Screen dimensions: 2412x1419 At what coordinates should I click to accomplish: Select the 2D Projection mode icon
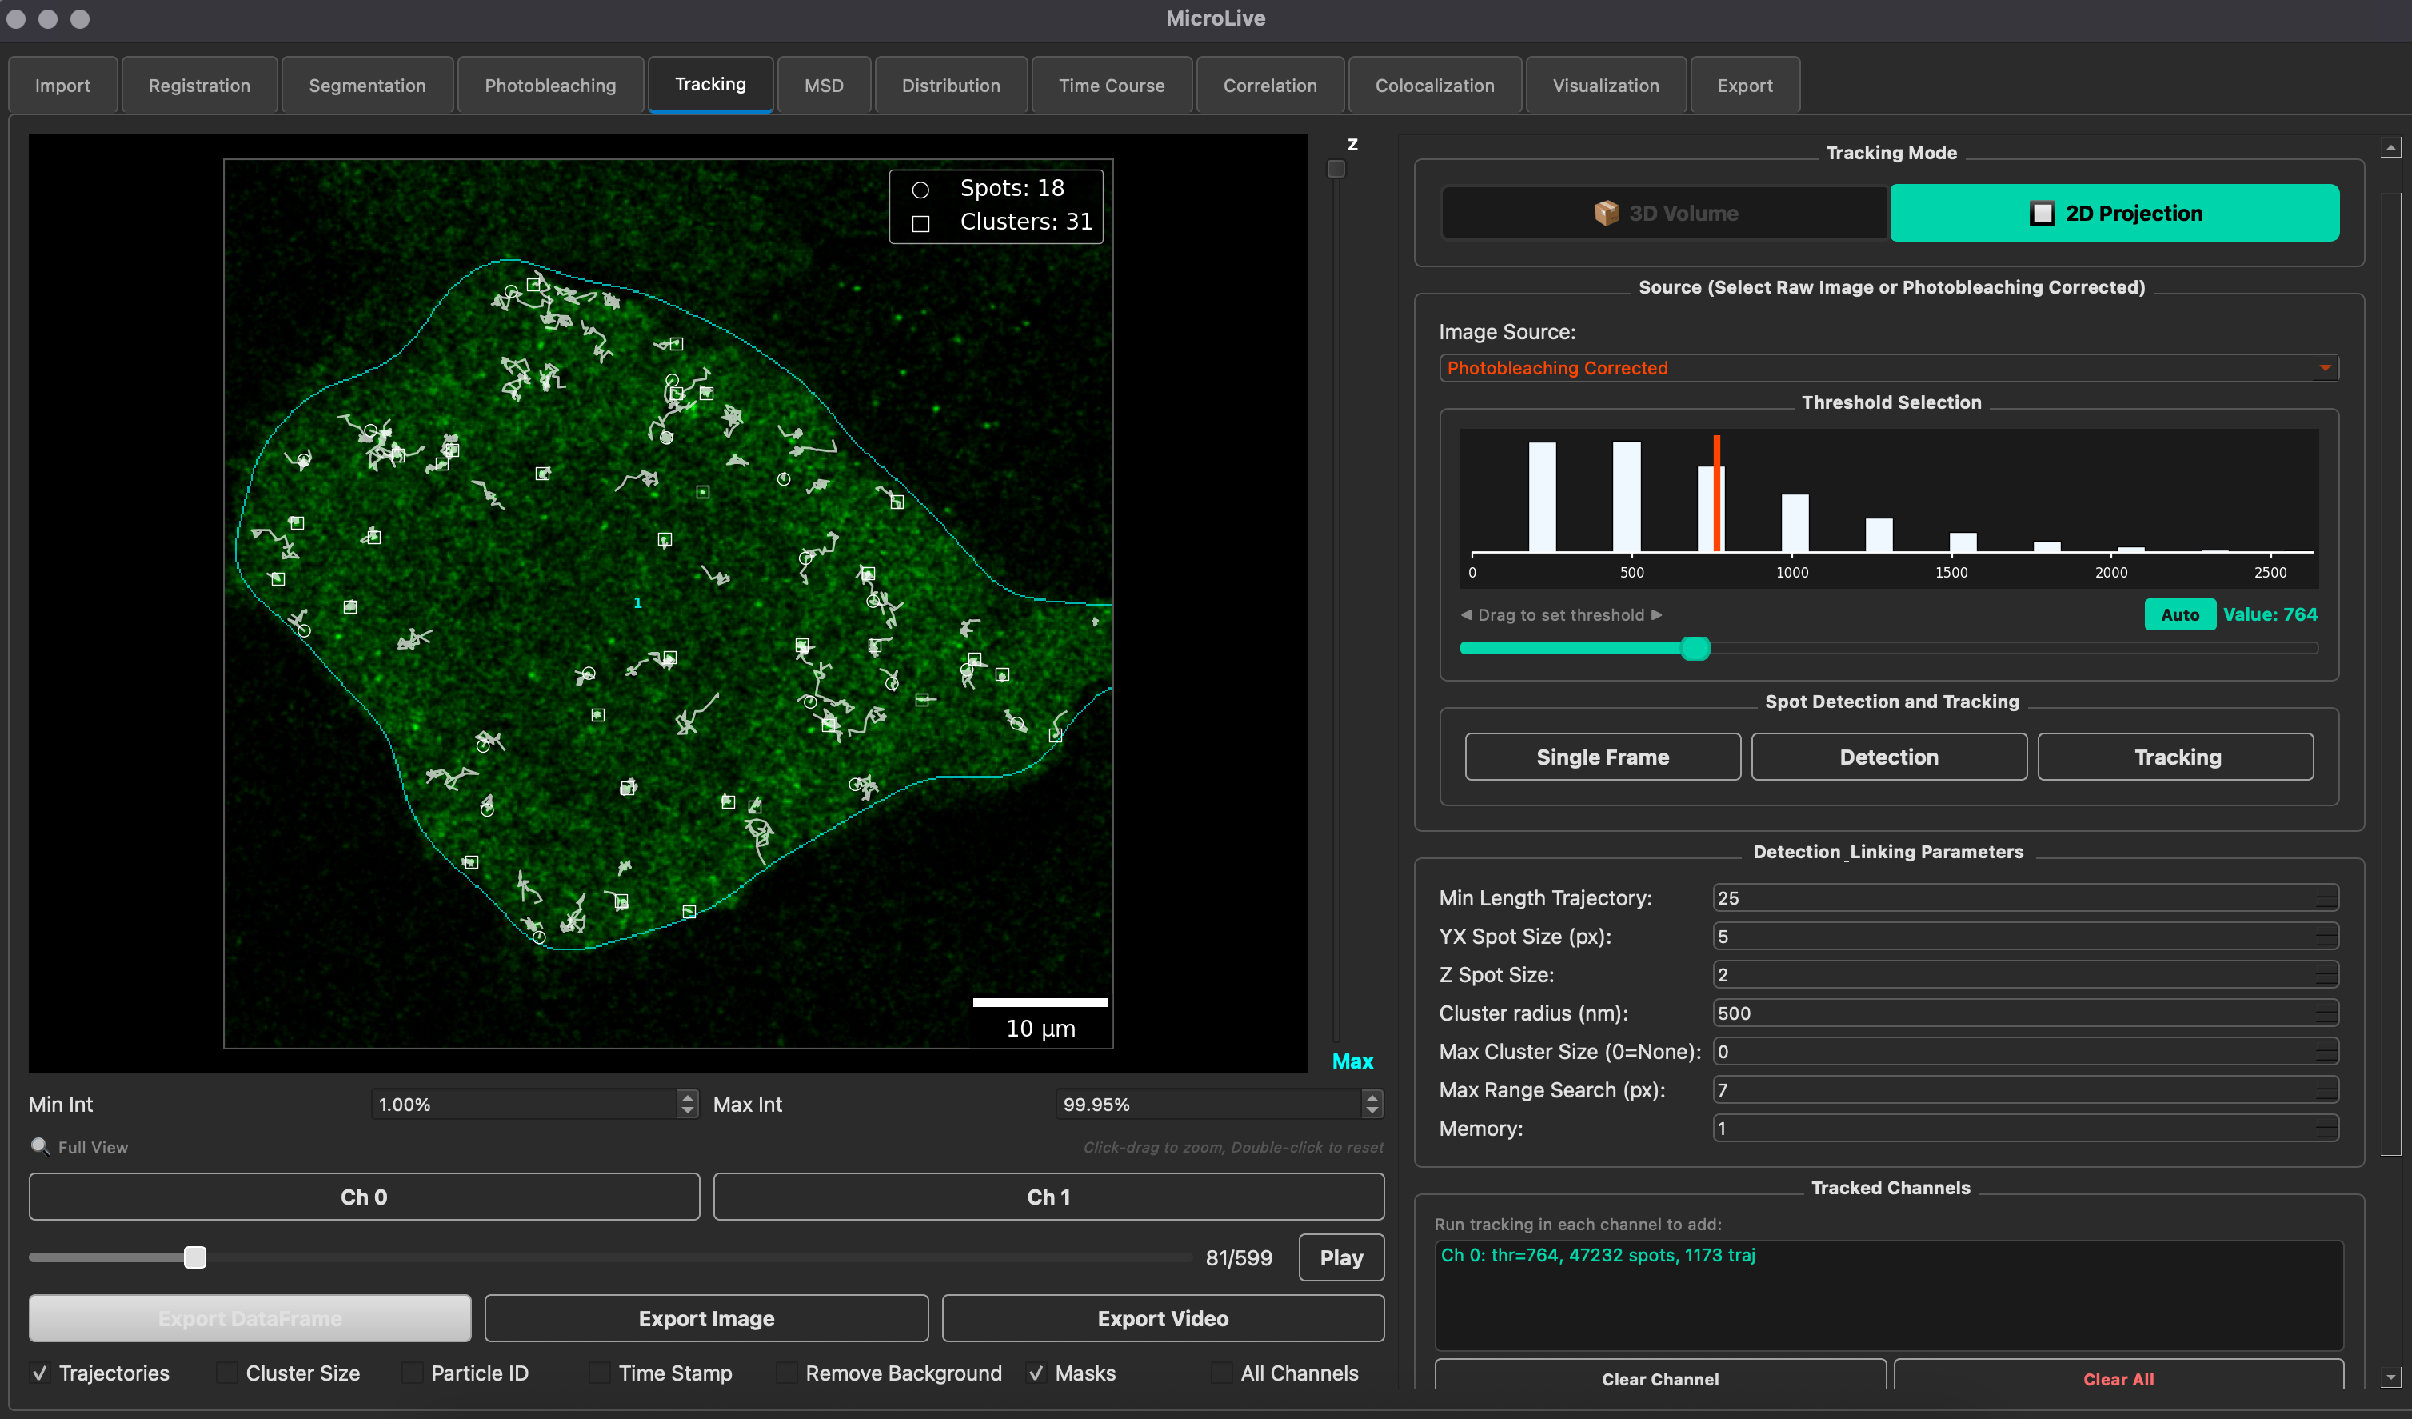click(2043, 213)
